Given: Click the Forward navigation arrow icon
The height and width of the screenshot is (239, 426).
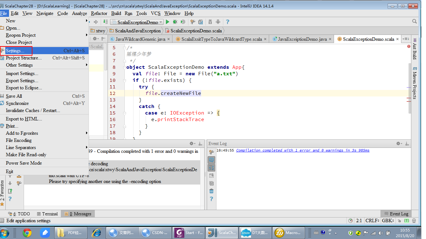Looking at the screenshot, I should [x=96, y=22].
